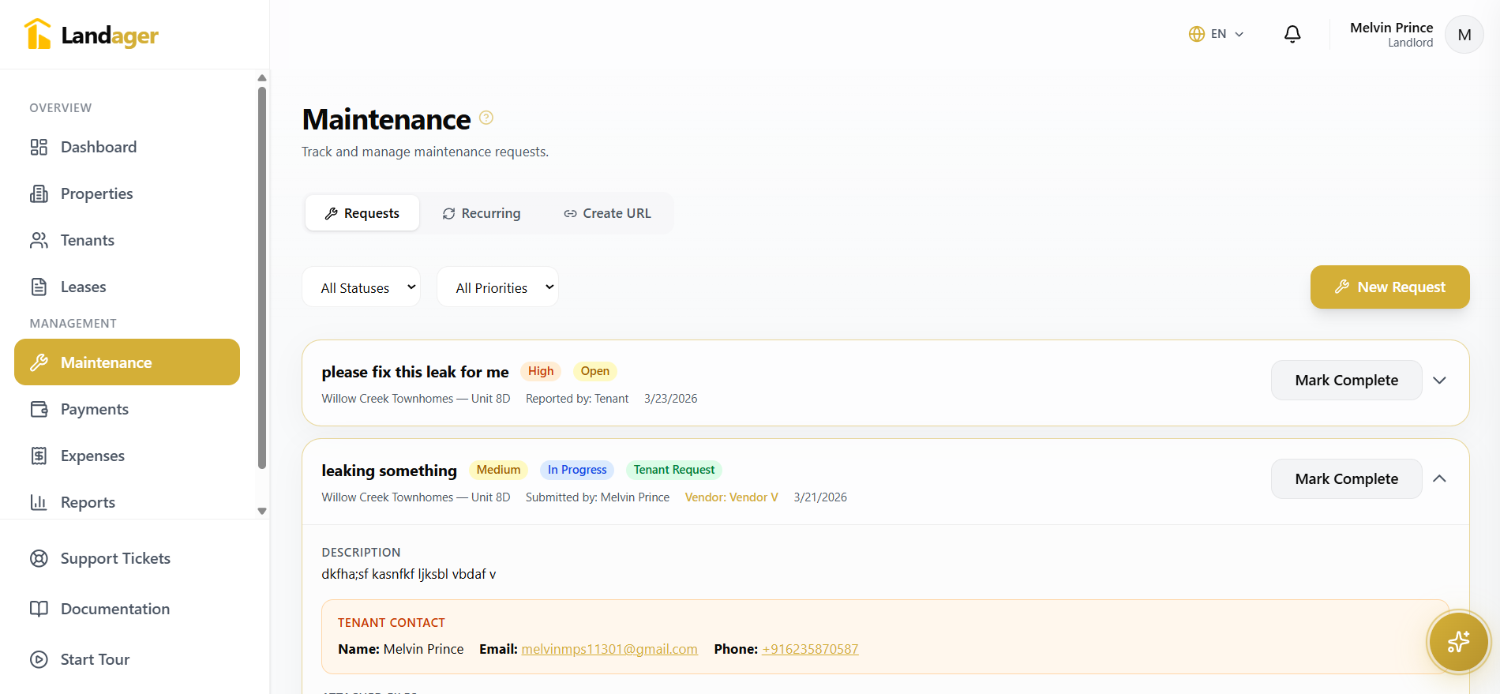Click the help question mark beside Maintenance
This screenshot has height=694, width=1500.
(486, 118)
